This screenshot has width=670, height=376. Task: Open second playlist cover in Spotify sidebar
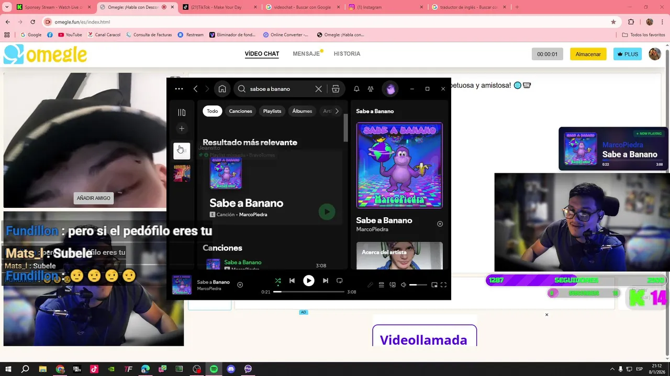182,173
